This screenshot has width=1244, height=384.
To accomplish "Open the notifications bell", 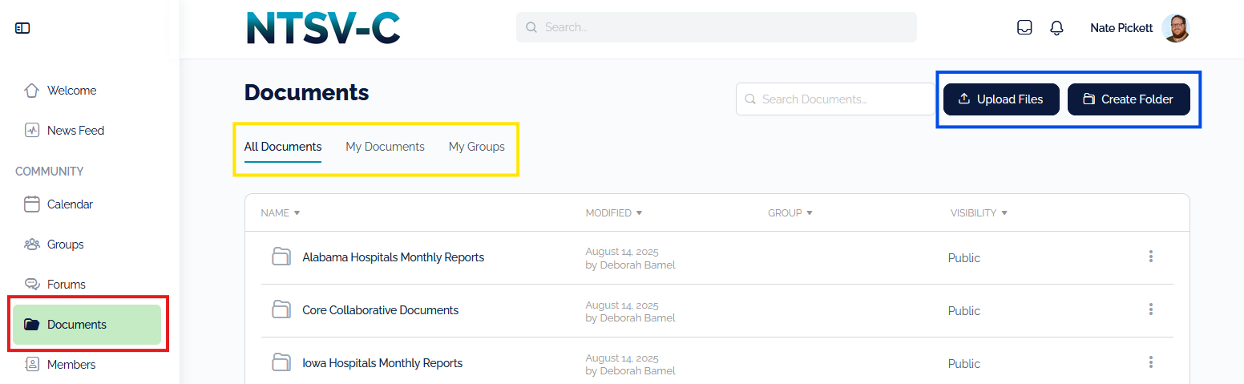I will click(x=1056, y=28).
